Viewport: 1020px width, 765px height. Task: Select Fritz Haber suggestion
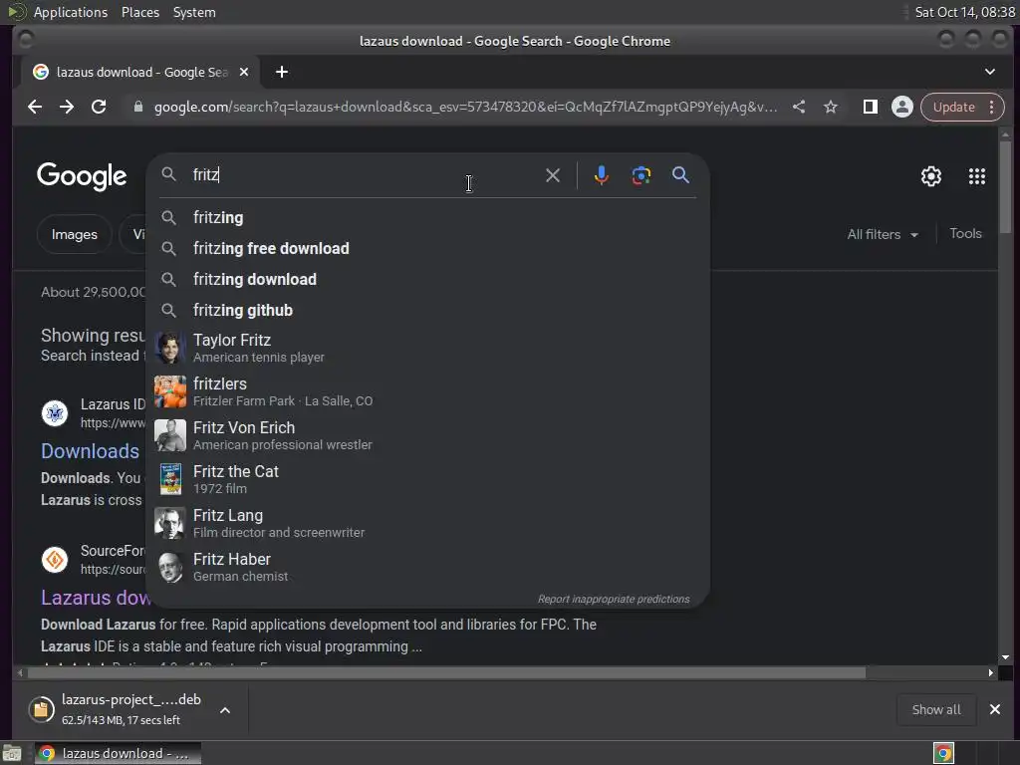[x=427, y=567]
